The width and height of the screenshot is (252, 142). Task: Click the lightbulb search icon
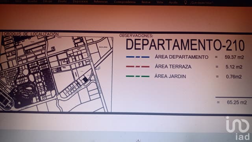185,2
